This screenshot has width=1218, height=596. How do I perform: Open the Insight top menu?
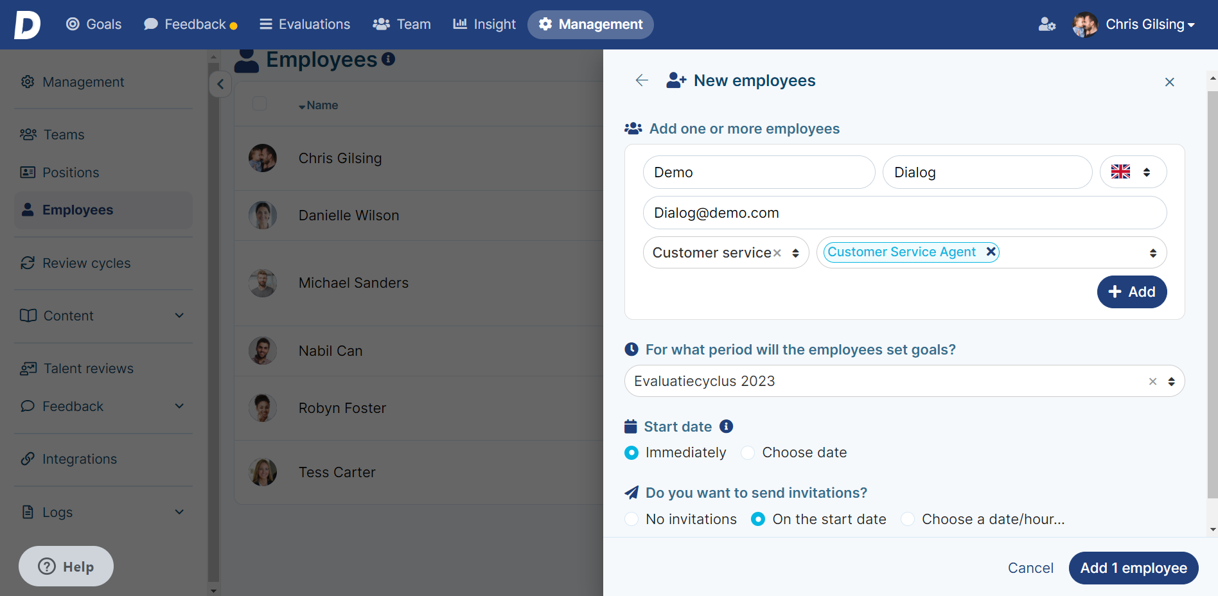coord(484,24)
